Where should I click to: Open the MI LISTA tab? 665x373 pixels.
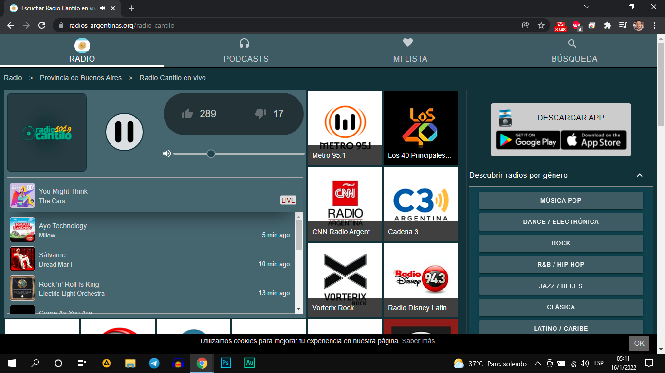point(410,51)
